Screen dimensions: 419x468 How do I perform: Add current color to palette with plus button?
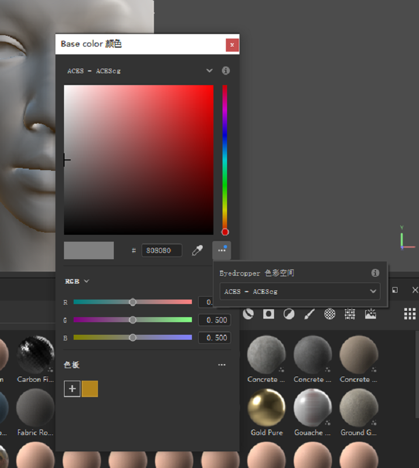pyautogui.click(x=72, y=389)
